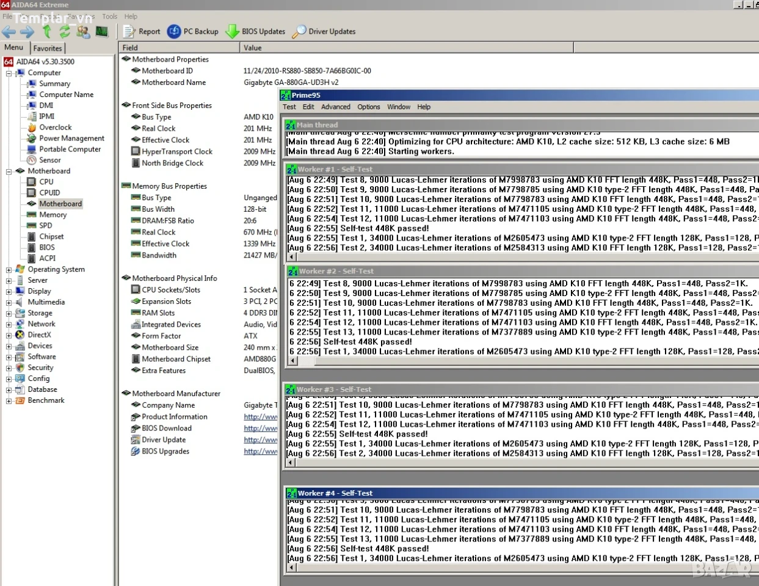Screen dimensions: 759x586
Task: Switch to the Favorites tab
Action: (x=48, y=48)
